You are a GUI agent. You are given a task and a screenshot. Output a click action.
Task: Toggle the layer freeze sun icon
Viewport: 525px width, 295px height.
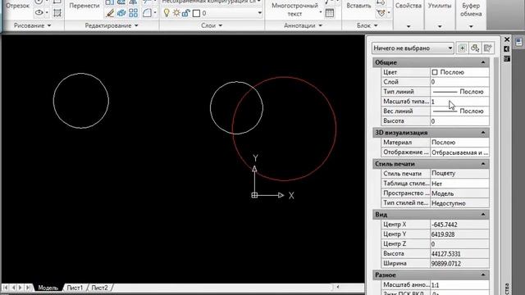[x=176, y=13]
